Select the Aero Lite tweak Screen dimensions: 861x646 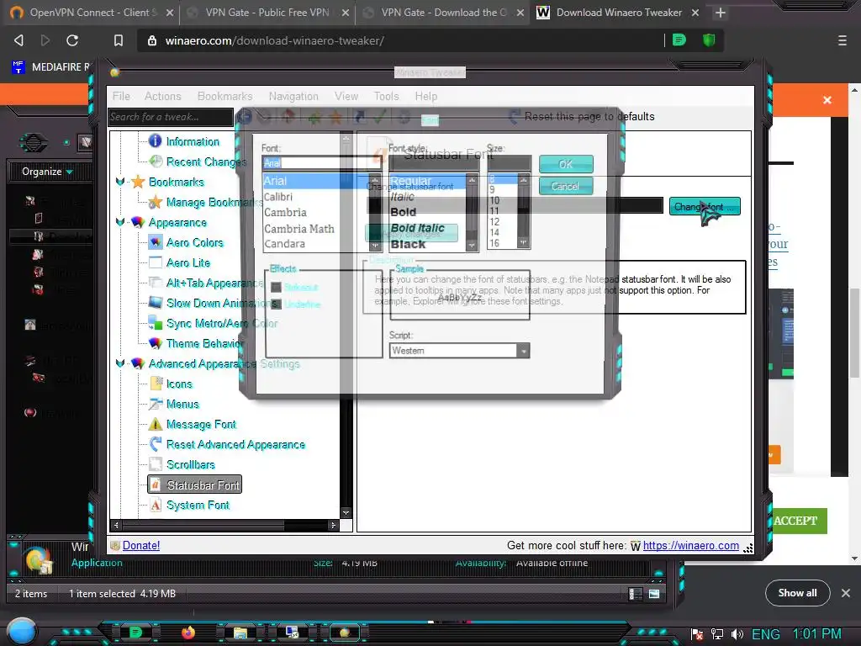tap(188, 262)
